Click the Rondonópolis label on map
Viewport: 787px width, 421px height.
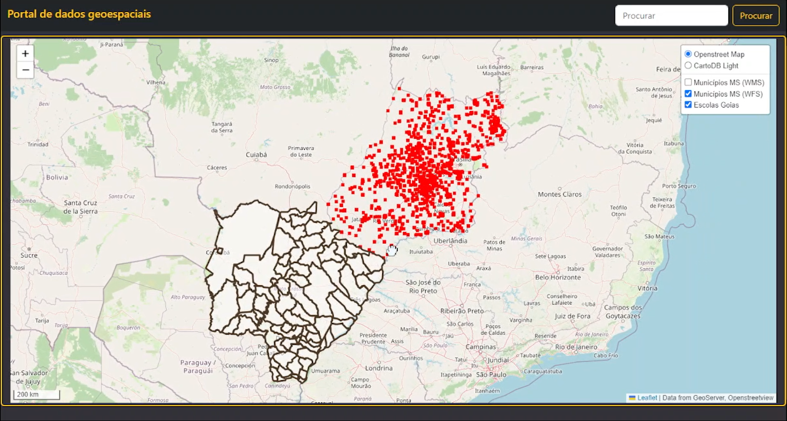292,186
